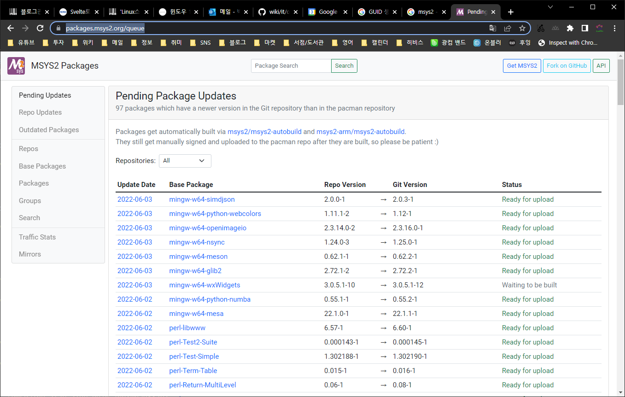
Task: Click Git version 2.72.2-1
Action: click(x=405, y=271)
